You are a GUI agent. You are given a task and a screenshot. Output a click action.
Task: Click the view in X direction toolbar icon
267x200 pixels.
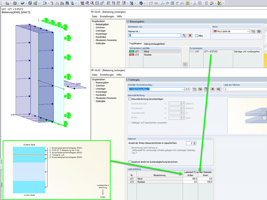tap(108, 3)
